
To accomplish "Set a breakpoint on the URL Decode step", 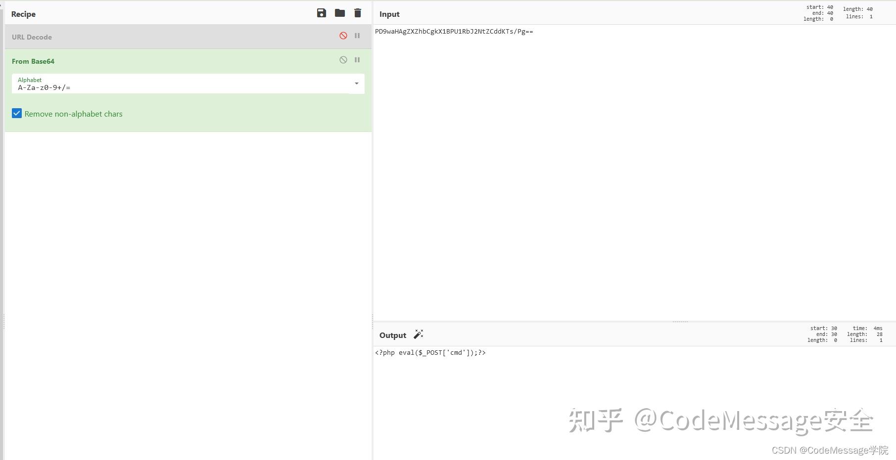I will pos(357,36).
